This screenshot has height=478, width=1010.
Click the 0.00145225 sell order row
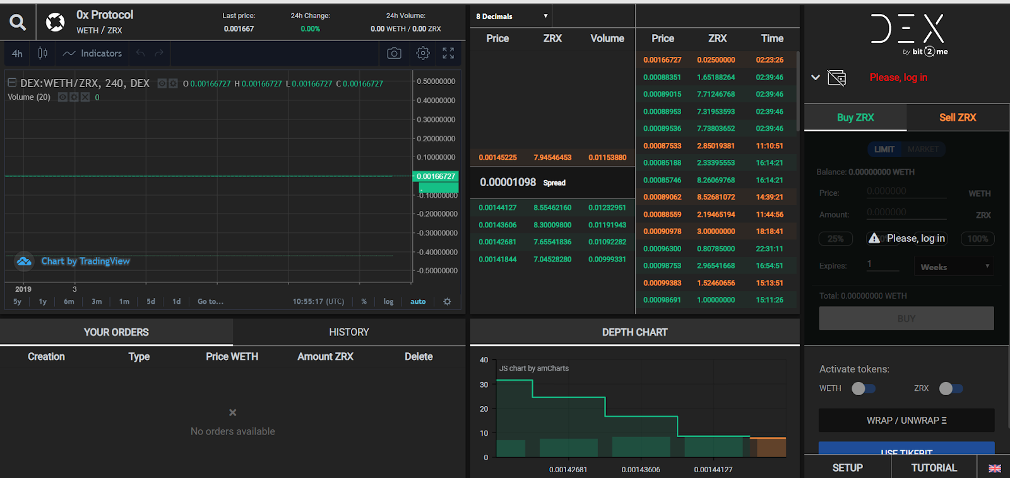click(x=552, y=157)
